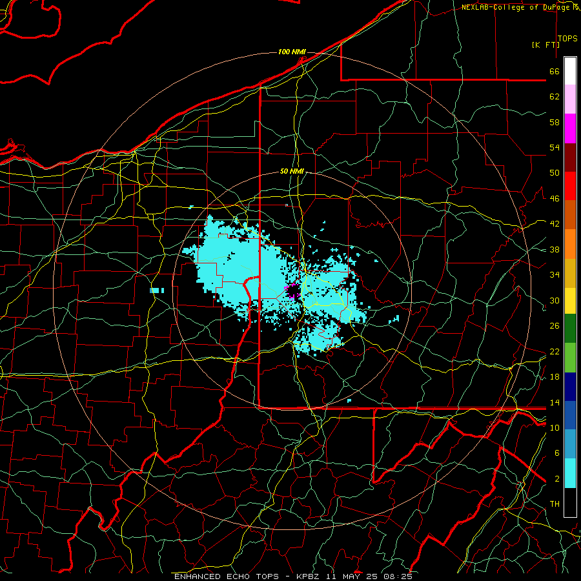Click the legend value 66
This screenshot has height=581, width=581.
coord(555,71)
